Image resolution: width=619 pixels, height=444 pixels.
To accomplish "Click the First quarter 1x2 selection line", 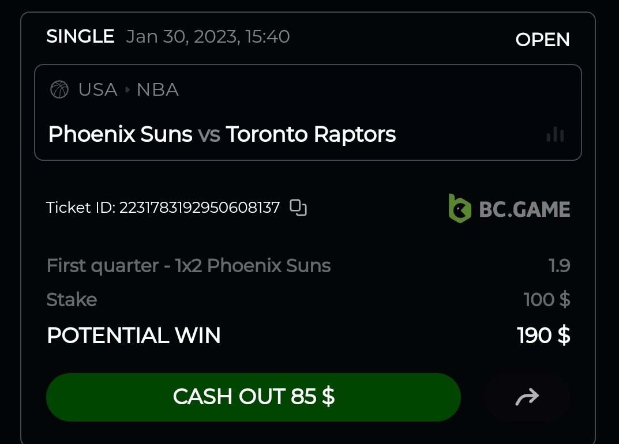I will coord(189,266).
